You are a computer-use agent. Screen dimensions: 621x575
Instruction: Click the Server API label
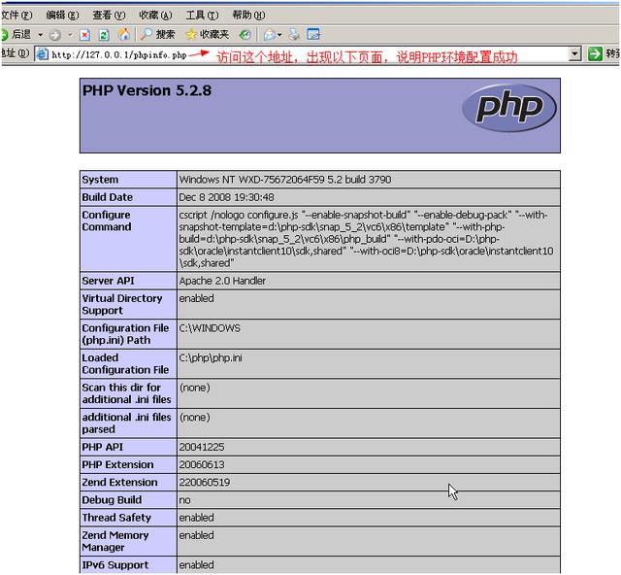[x=108, y=281]
